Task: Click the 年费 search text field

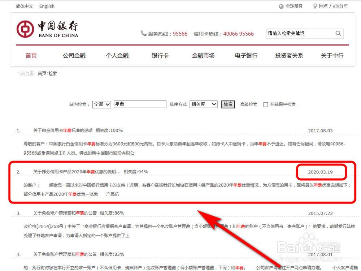Action: [x=140, y=104]
